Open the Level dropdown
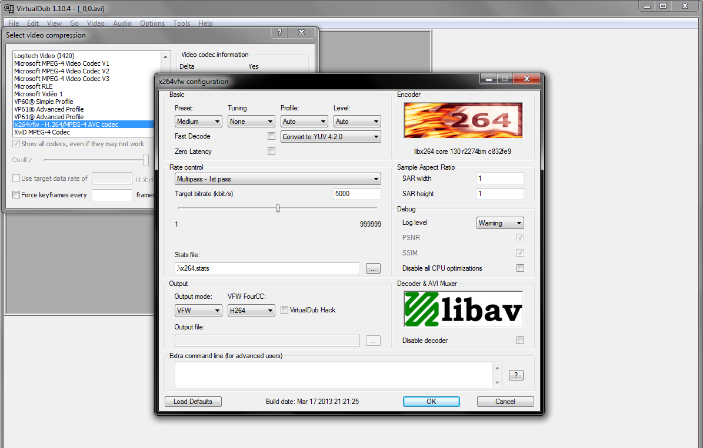This screenshot has width=703, height=448. (357, 122)
